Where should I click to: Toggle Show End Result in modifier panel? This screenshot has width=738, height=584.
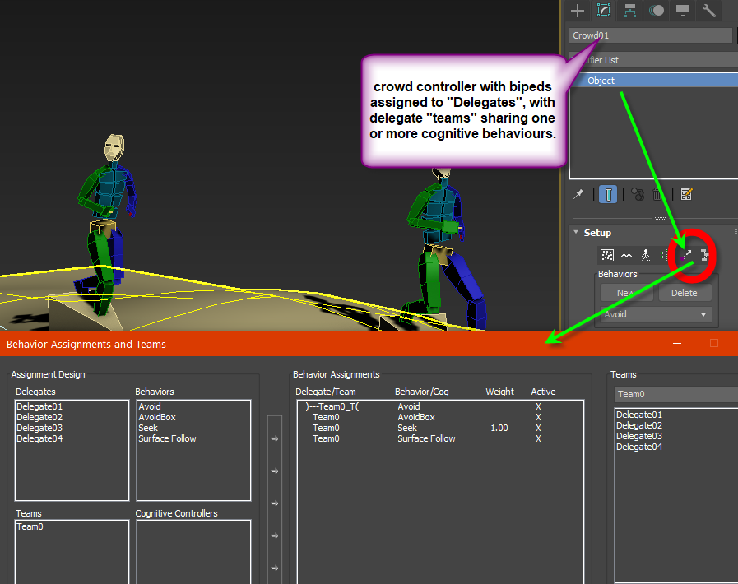607,194
